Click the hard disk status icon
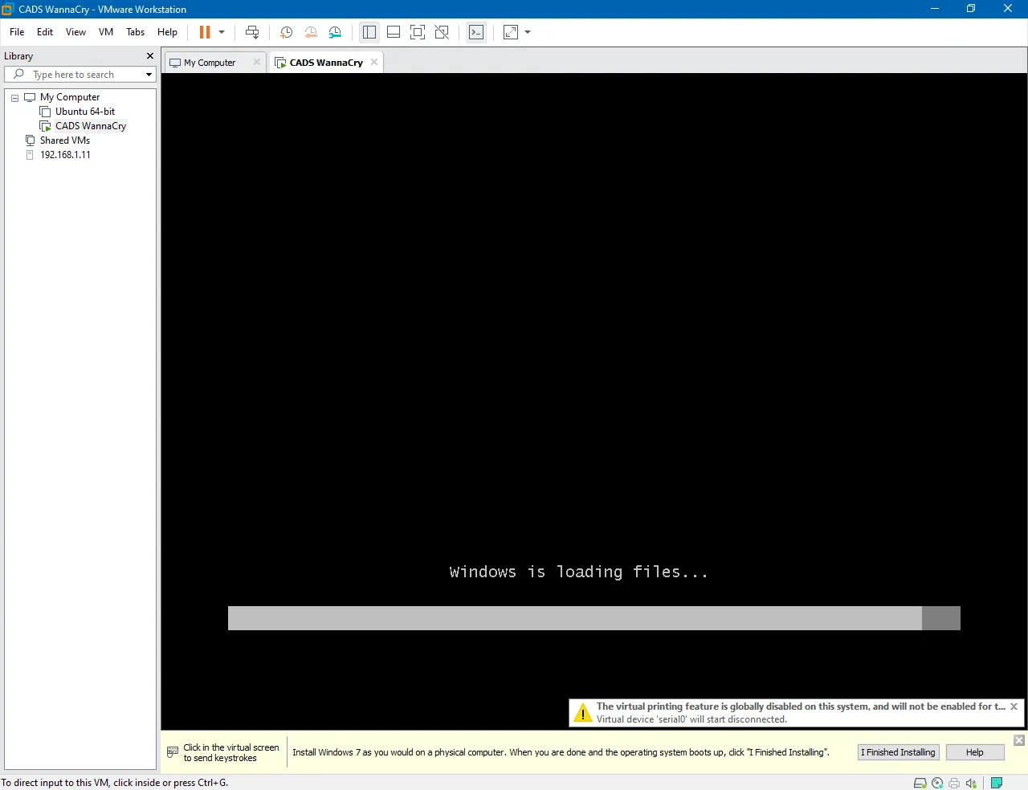 pos(920,783)
